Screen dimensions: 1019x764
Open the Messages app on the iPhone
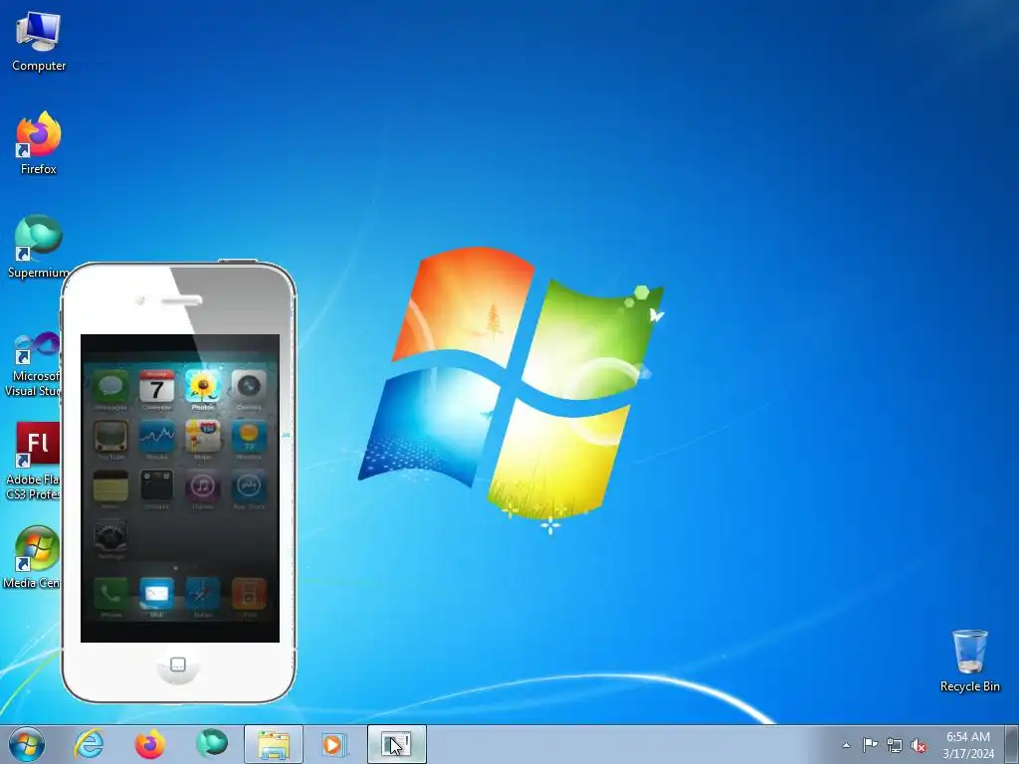(x=110, y=387)
